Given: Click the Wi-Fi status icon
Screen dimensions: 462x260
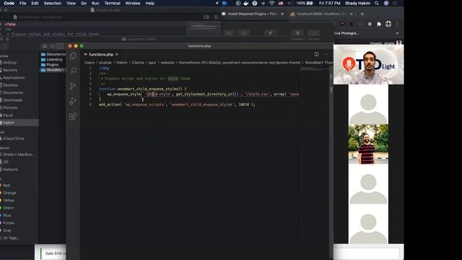Looking at the screenshot, I should 271,3.
